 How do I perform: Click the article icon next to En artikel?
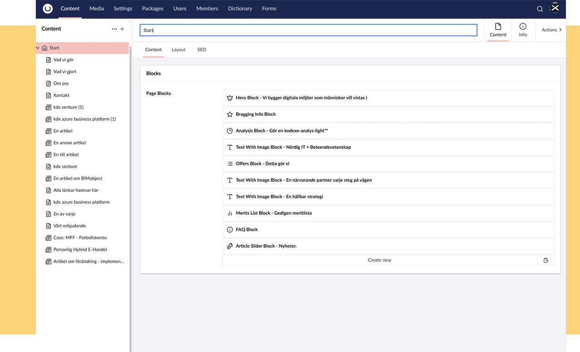[48, 131]
